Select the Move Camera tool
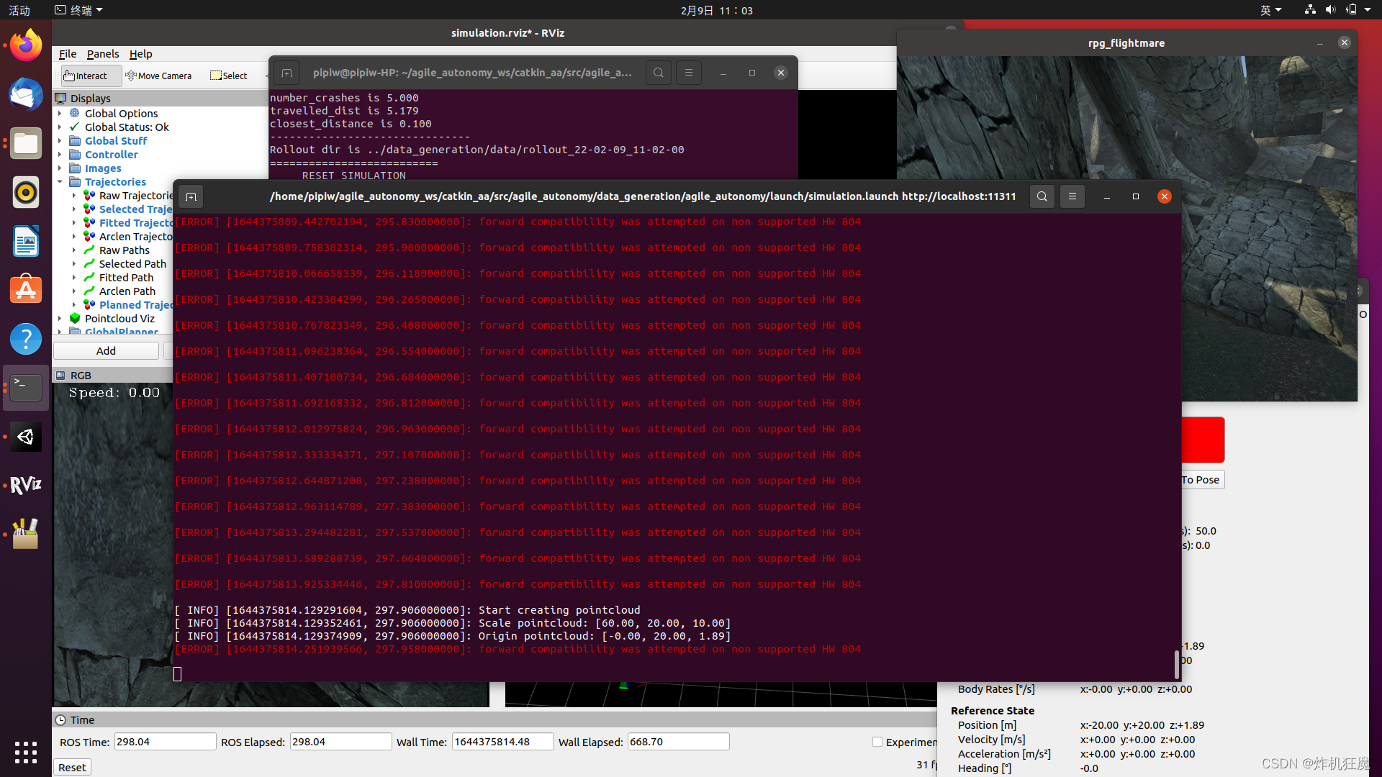The image size is (1382, 777). coord(158,76)
